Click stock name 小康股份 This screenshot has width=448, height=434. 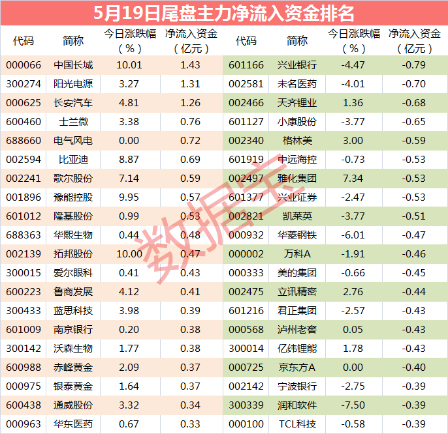pos(297,122)
